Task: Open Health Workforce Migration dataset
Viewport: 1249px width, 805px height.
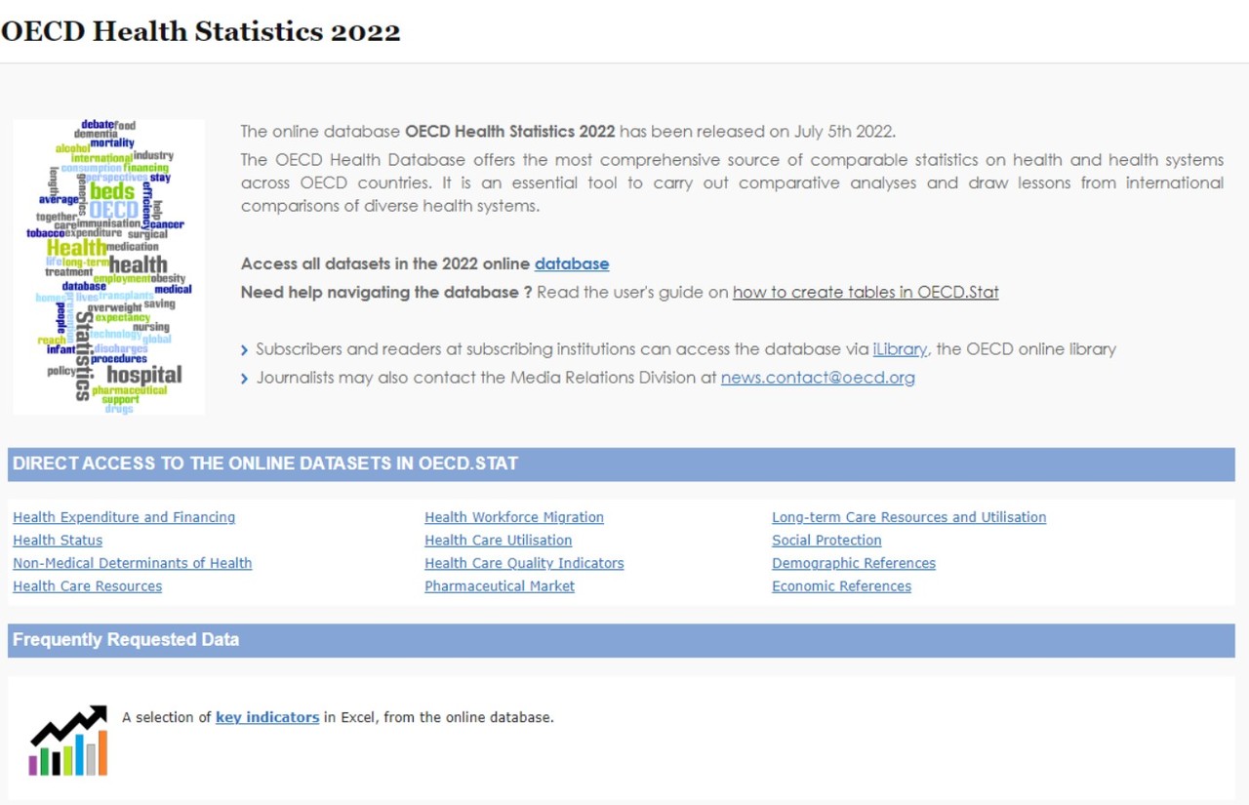Action: click(x=513, y=517)
